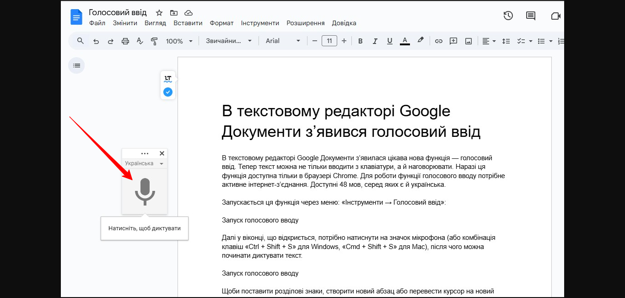Decrease the font size with minus button
The width and height of the screenshot is (625, 298).
click(314, 41)
